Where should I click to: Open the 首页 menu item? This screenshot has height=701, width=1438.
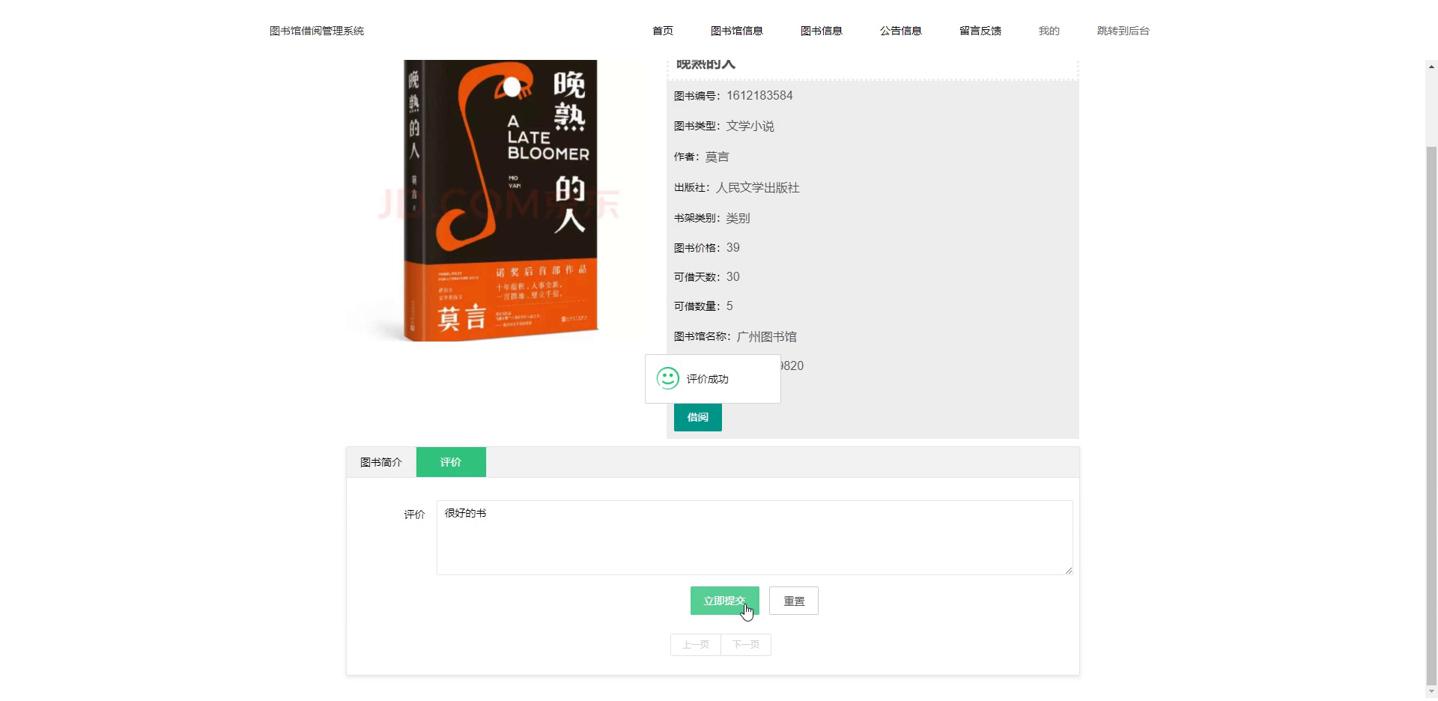[663, 31]
